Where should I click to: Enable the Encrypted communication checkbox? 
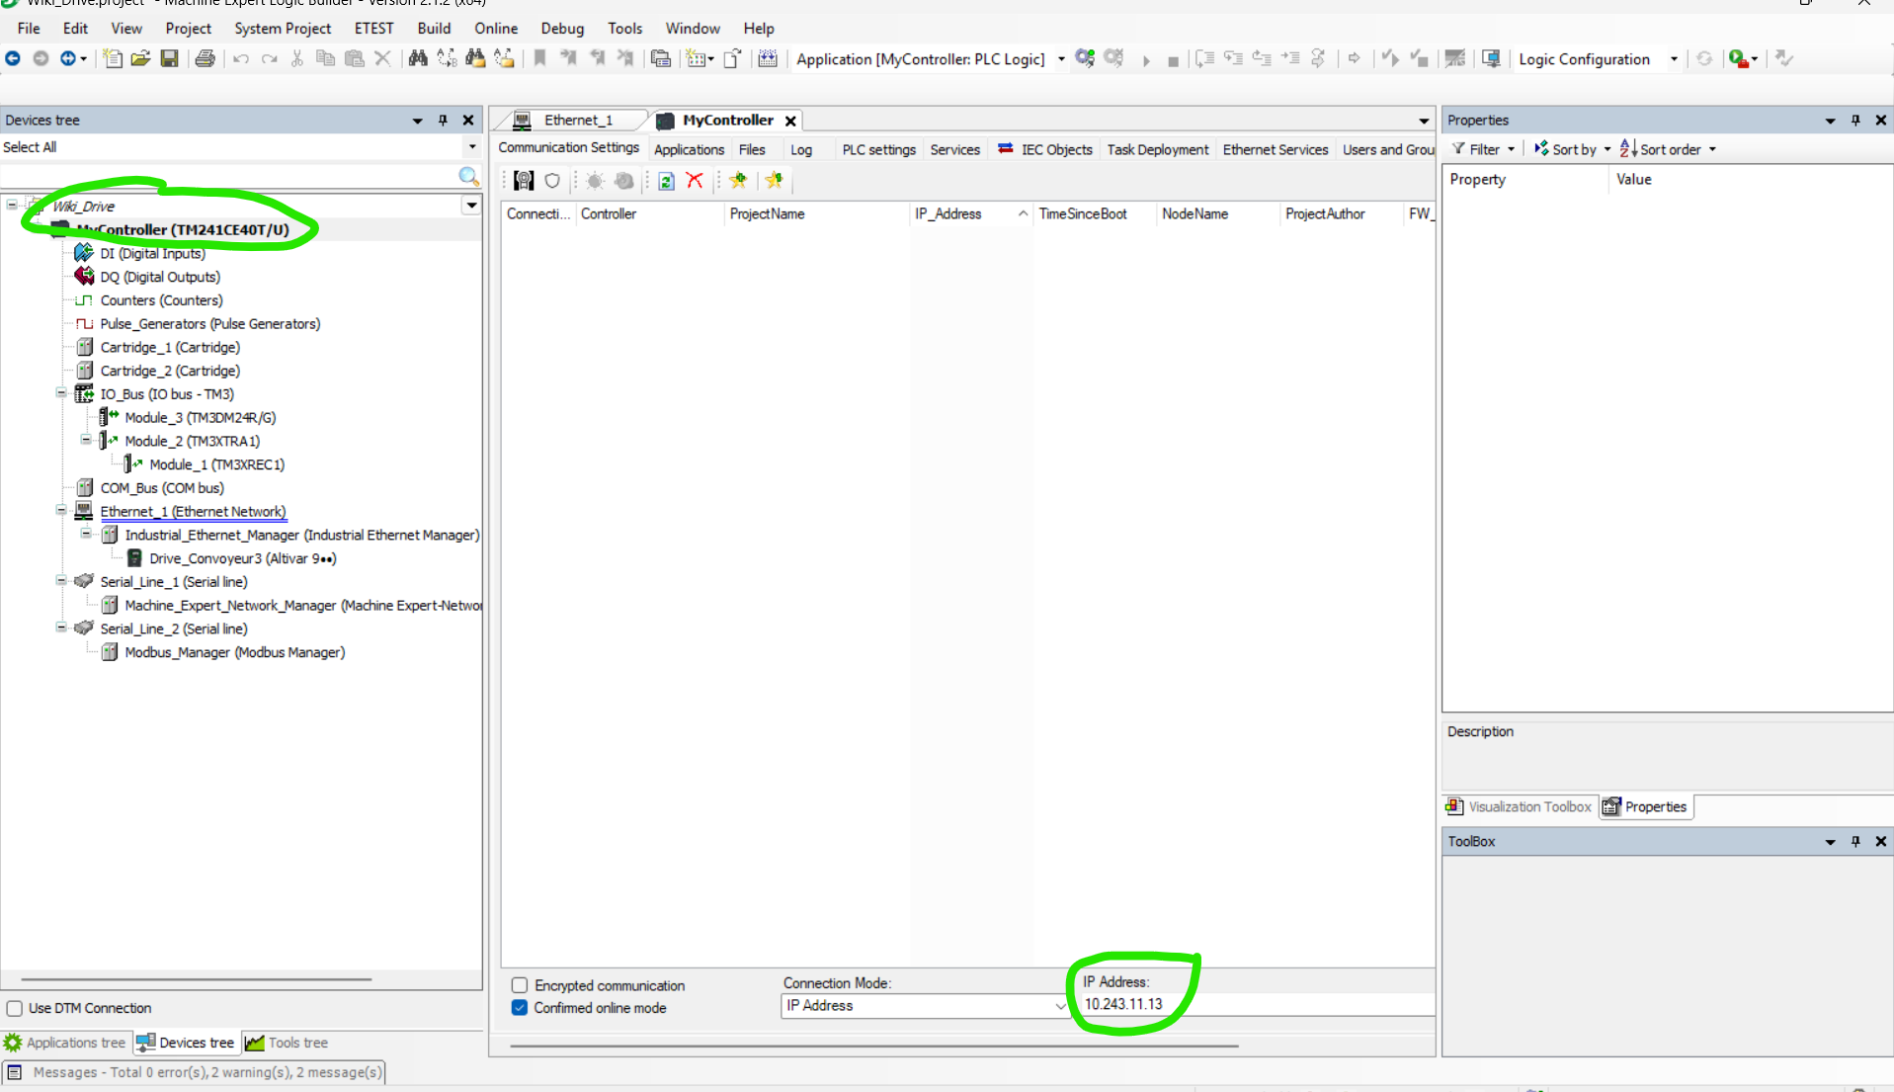(520, 985)
